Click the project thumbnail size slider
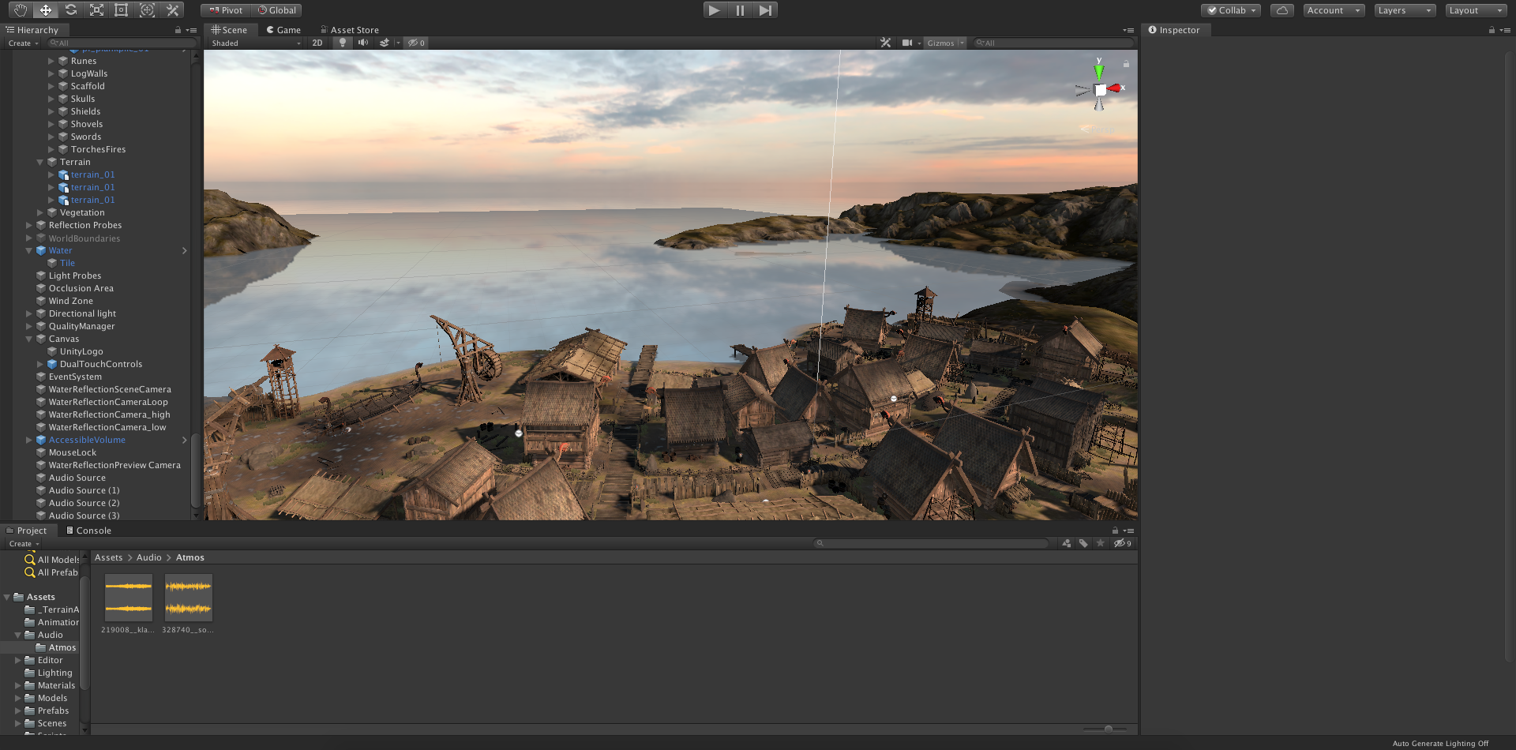Image resolution: width=1516 pixels, height=750 pixels. [1109, 729]
